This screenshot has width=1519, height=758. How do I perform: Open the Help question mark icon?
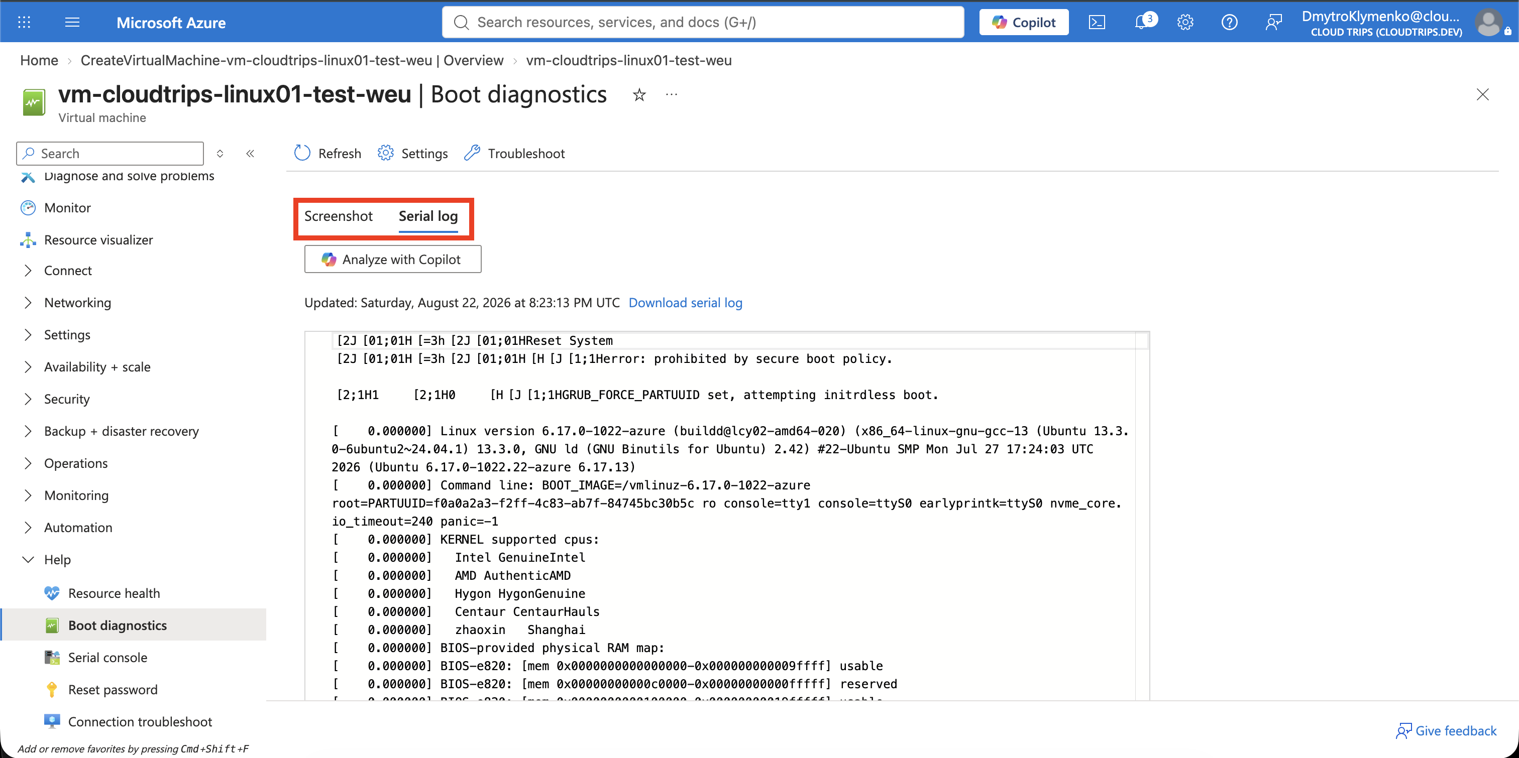1230,23
